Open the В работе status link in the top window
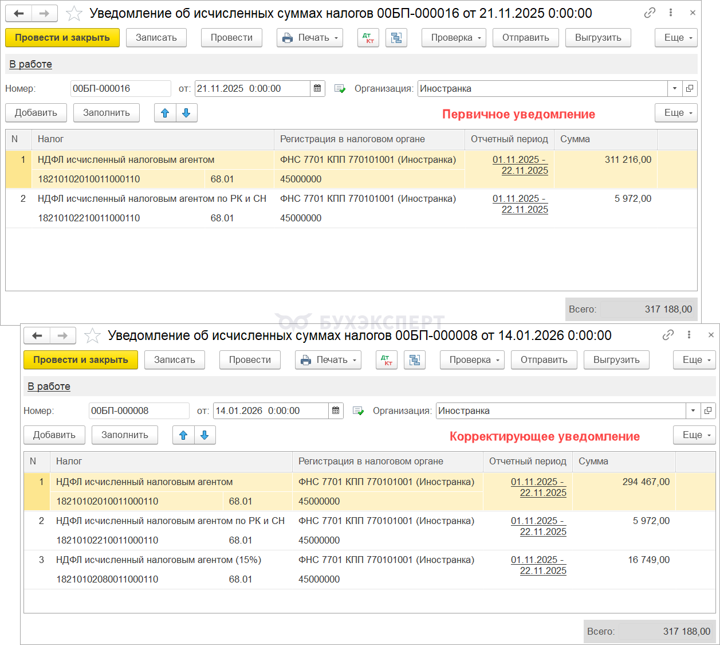Image resolution: width=720 pixels, height=645 pixels. pos(30,64)
